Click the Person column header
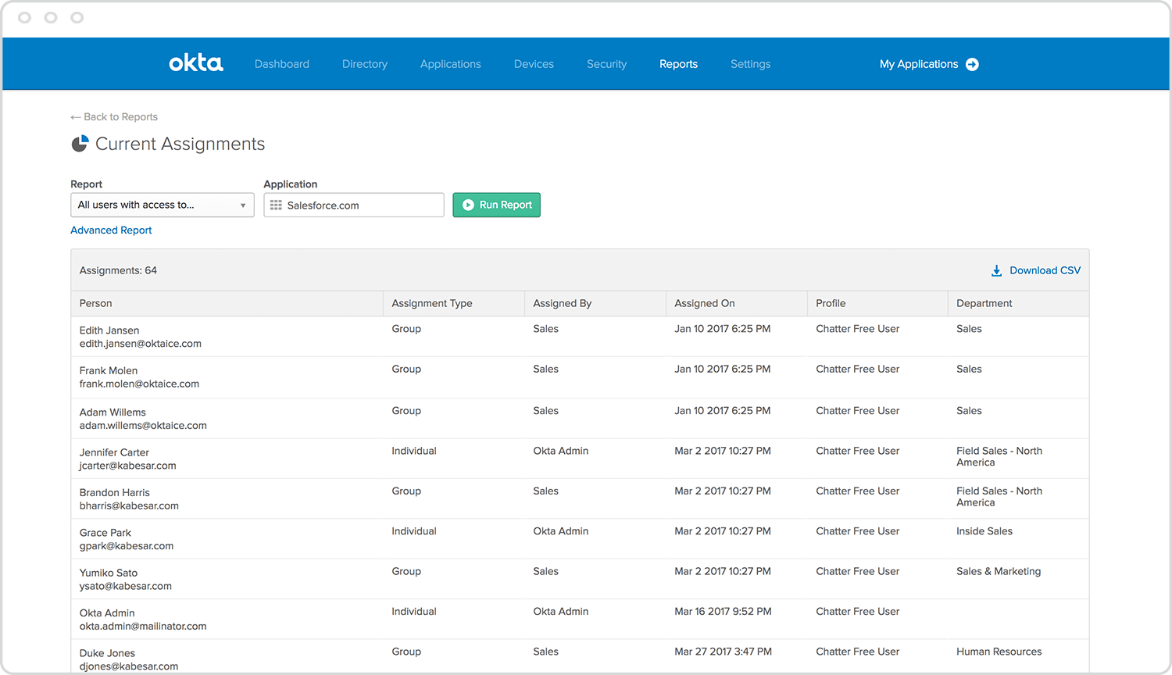The image size is (1172, 675). coord(95,303)
